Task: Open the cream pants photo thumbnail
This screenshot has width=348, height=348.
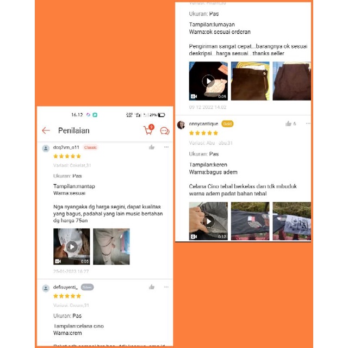Action: [111, 246]
